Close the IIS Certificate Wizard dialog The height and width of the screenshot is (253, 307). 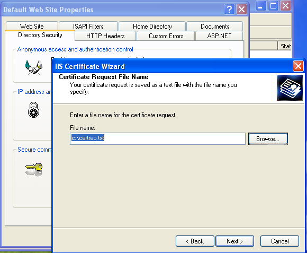click(x=298, y=66)
